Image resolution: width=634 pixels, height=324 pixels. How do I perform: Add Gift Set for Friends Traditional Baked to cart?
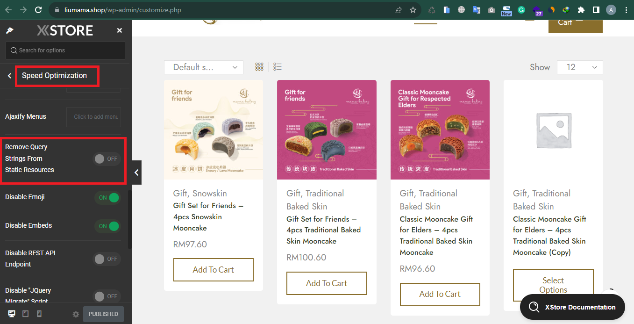coord(327,283)
